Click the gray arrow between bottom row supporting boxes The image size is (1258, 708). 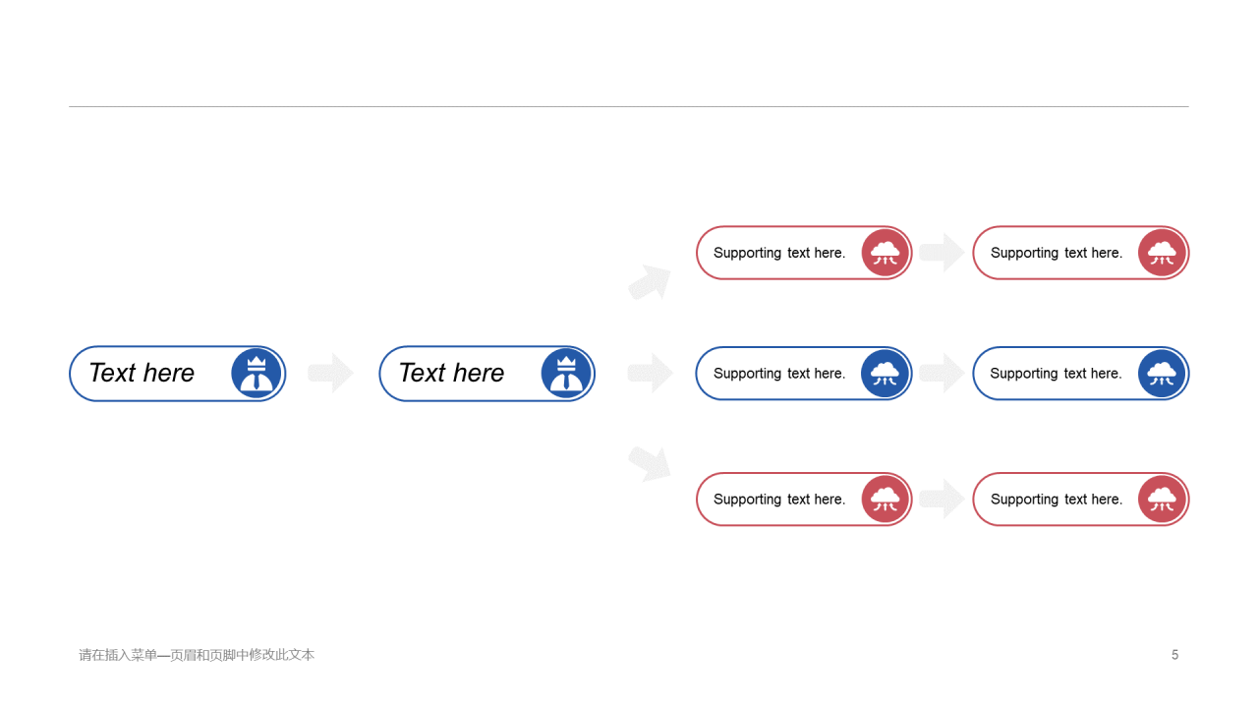(x=942, y=500)
